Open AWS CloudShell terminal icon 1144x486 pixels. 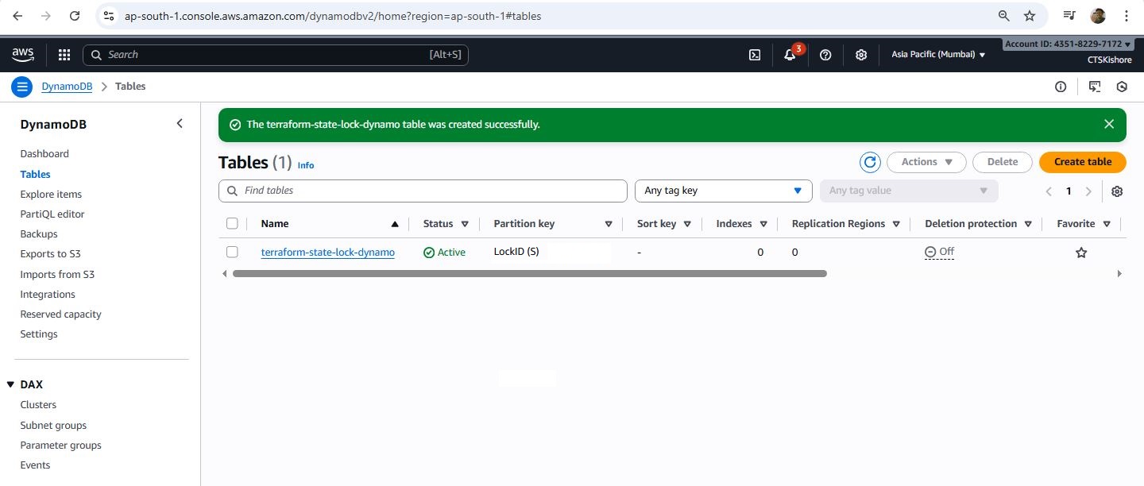755,55
